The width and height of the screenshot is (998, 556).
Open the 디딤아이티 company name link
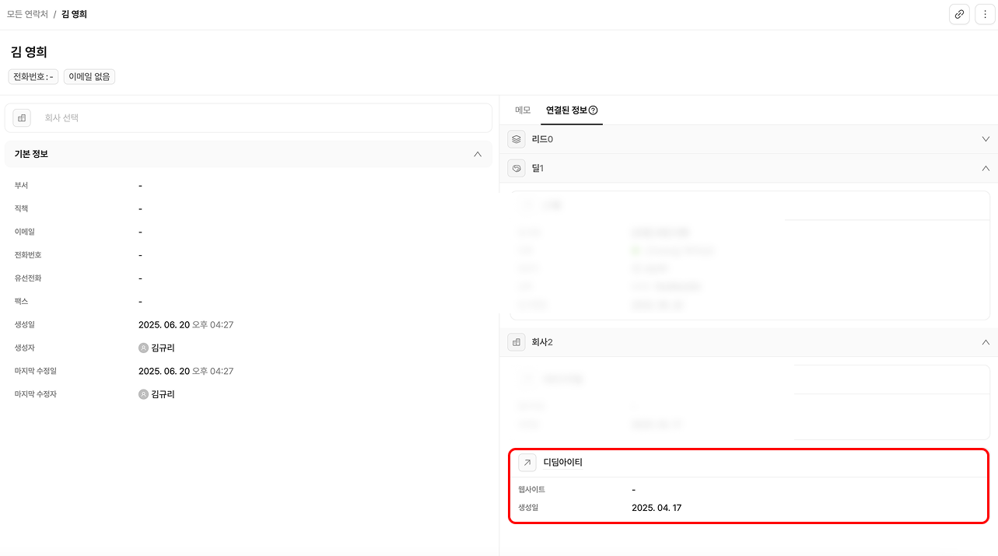click(x=562, y=463)
